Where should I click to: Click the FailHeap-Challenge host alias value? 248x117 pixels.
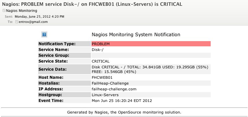pyautogui.click(x=110, y=83)
